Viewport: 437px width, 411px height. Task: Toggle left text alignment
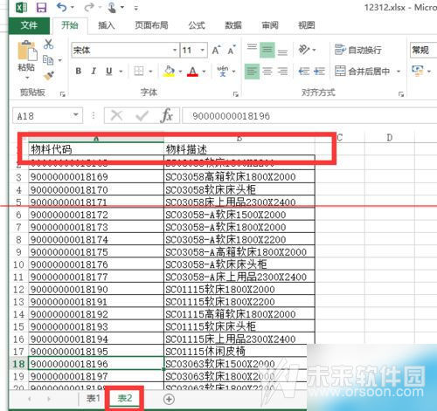click(x=252, y=71)
